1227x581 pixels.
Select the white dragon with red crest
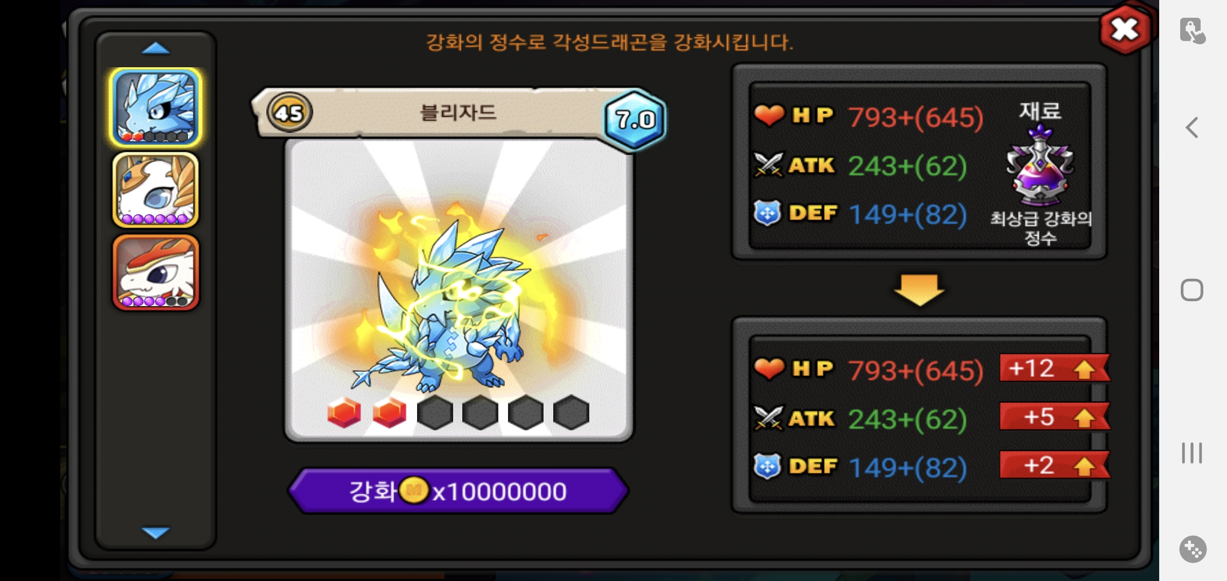[x=156, y=272]
